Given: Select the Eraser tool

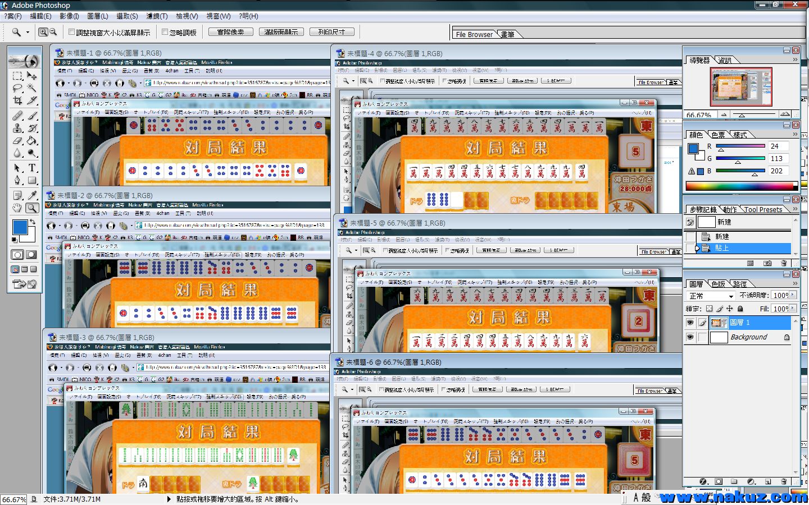Looking at the screenshot, I should click(x=17, y=140).
